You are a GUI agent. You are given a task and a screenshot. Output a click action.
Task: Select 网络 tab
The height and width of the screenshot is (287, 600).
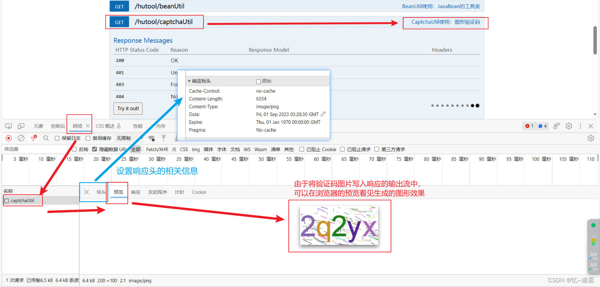(77, 126)
